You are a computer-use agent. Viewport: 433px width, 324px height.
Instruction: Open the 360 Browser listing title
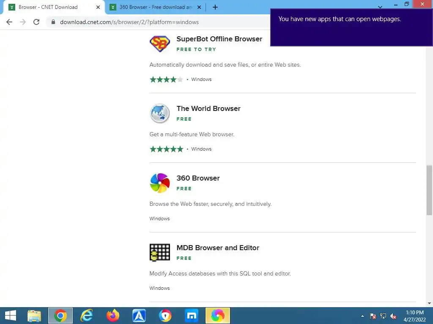pyautogui.click(x=198, y=178)
